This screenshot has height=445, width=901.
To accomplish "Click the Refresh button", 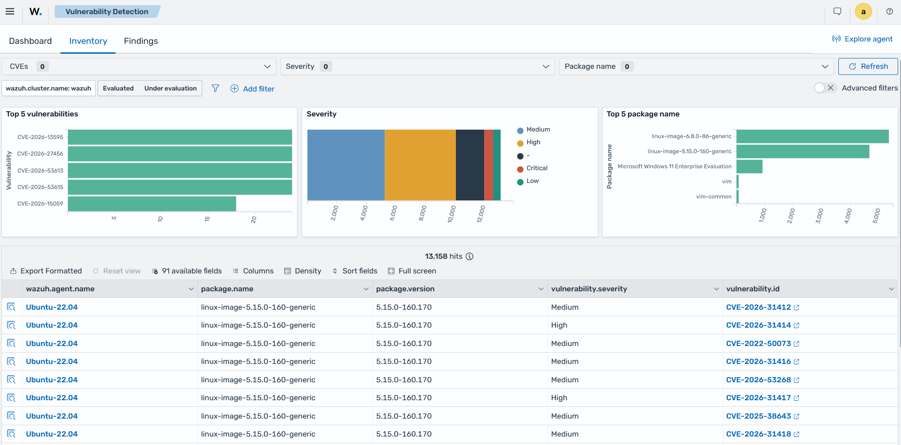I will point(868,66).
